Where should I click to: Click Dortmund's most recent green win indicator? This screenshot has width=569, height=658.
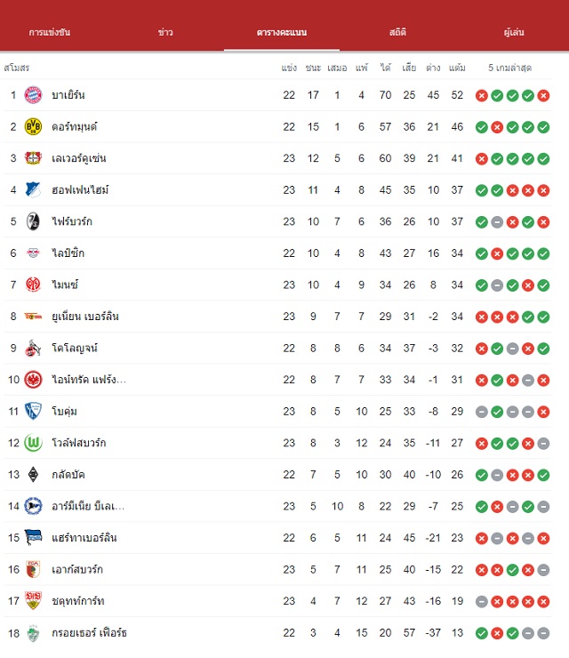[543, 127]
